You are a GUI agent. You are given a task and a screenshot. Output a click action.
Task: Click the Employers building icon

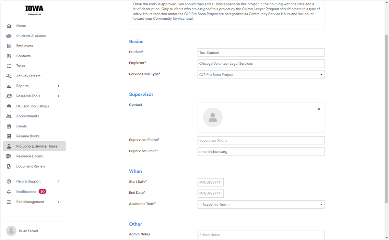(x=9, y=46)
